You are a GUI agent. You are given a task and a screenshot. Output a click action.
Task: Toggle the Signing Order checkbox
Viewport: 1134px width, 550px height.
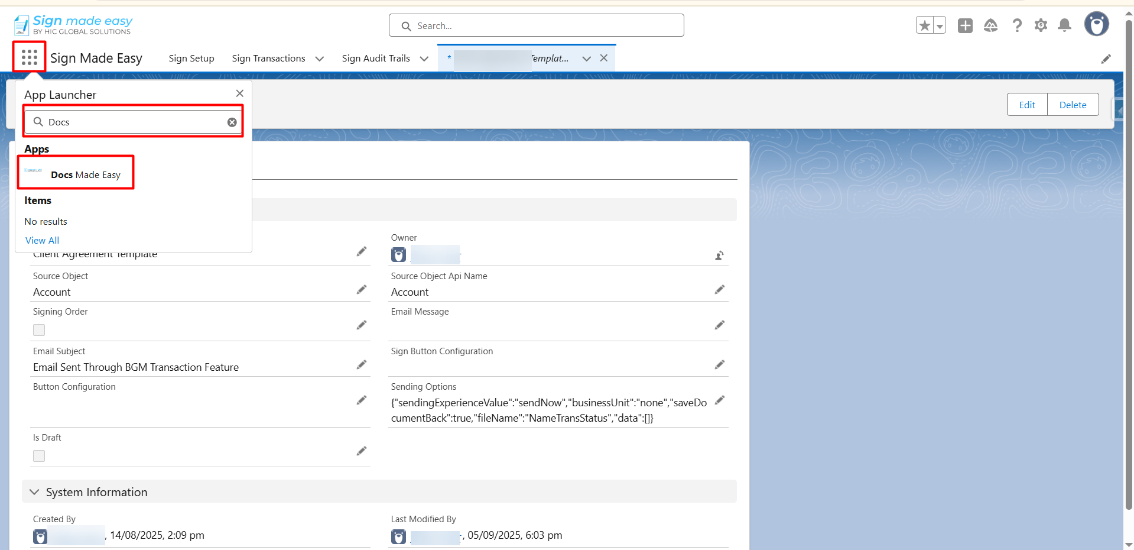(x=39, y=330)
